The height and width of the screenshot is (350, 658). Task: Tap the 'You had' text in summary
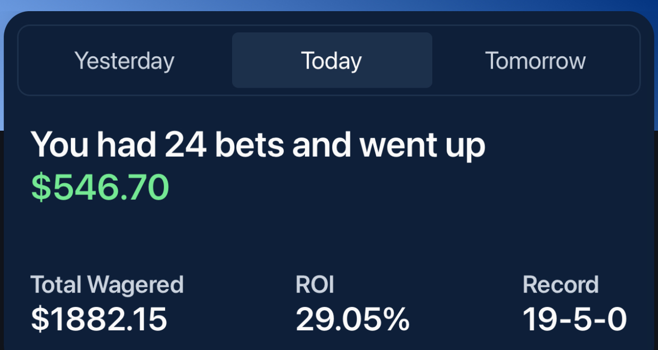point(94,145)
